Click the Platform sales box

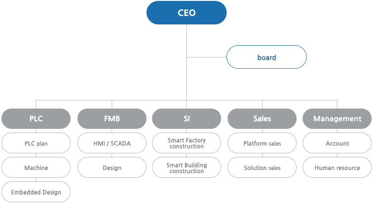(262, 143)
